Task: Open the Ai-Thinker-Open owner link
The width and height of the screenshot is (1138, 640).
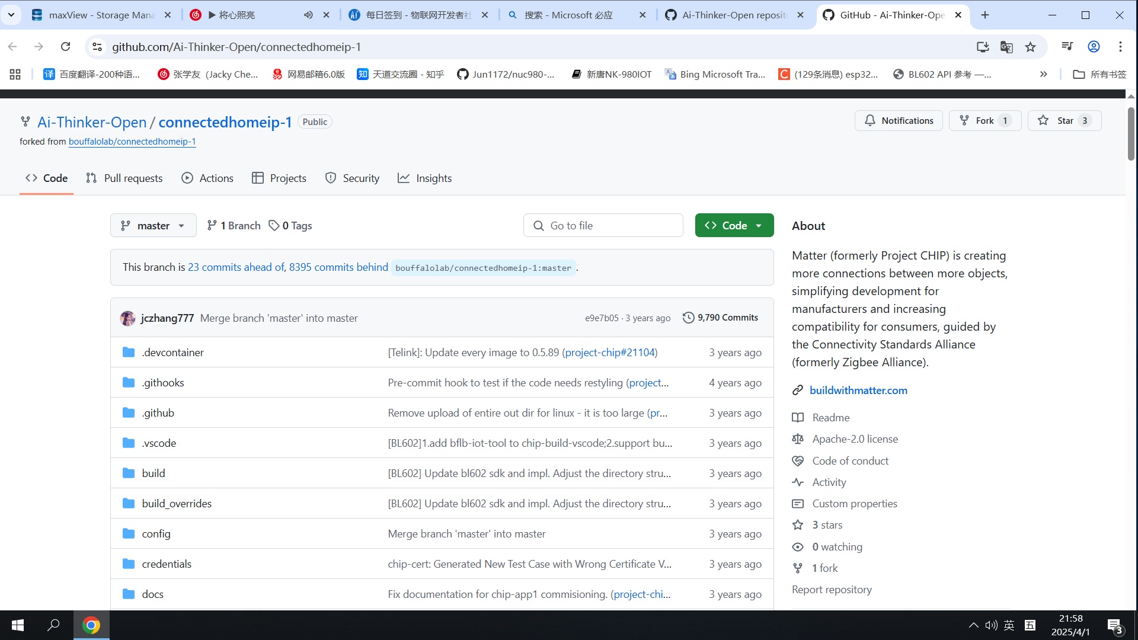Action: point(92,122)
